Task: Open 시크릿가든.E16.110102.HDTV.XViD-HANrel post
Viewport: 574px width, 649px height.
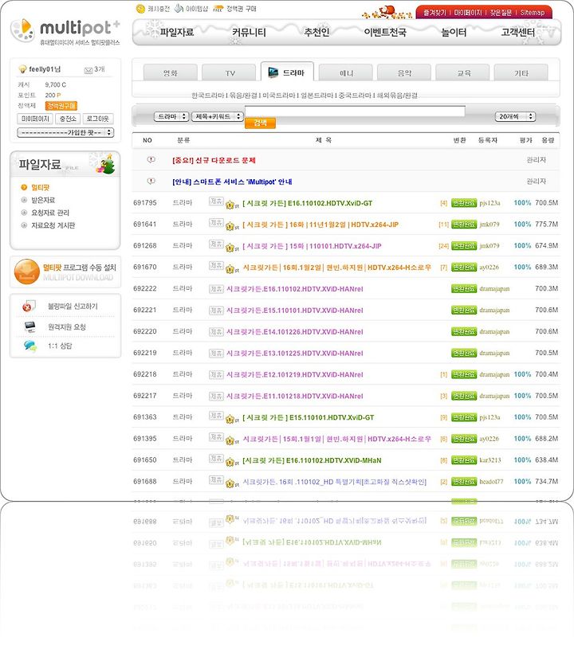Action: (295, 289)
